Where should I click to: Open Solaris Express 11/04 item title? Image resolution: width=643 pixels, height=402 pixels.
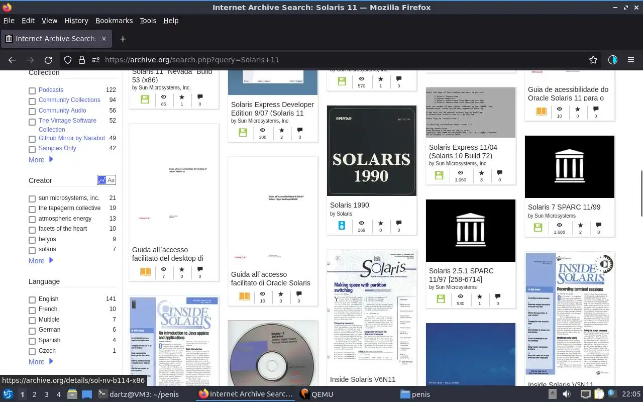(x=463, y=151)
